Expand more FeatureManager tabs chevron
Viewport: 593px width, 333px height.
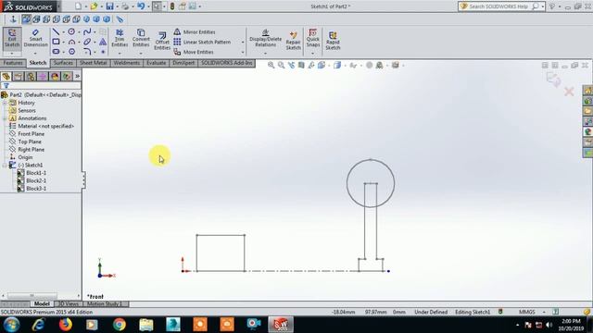[77, 76]
